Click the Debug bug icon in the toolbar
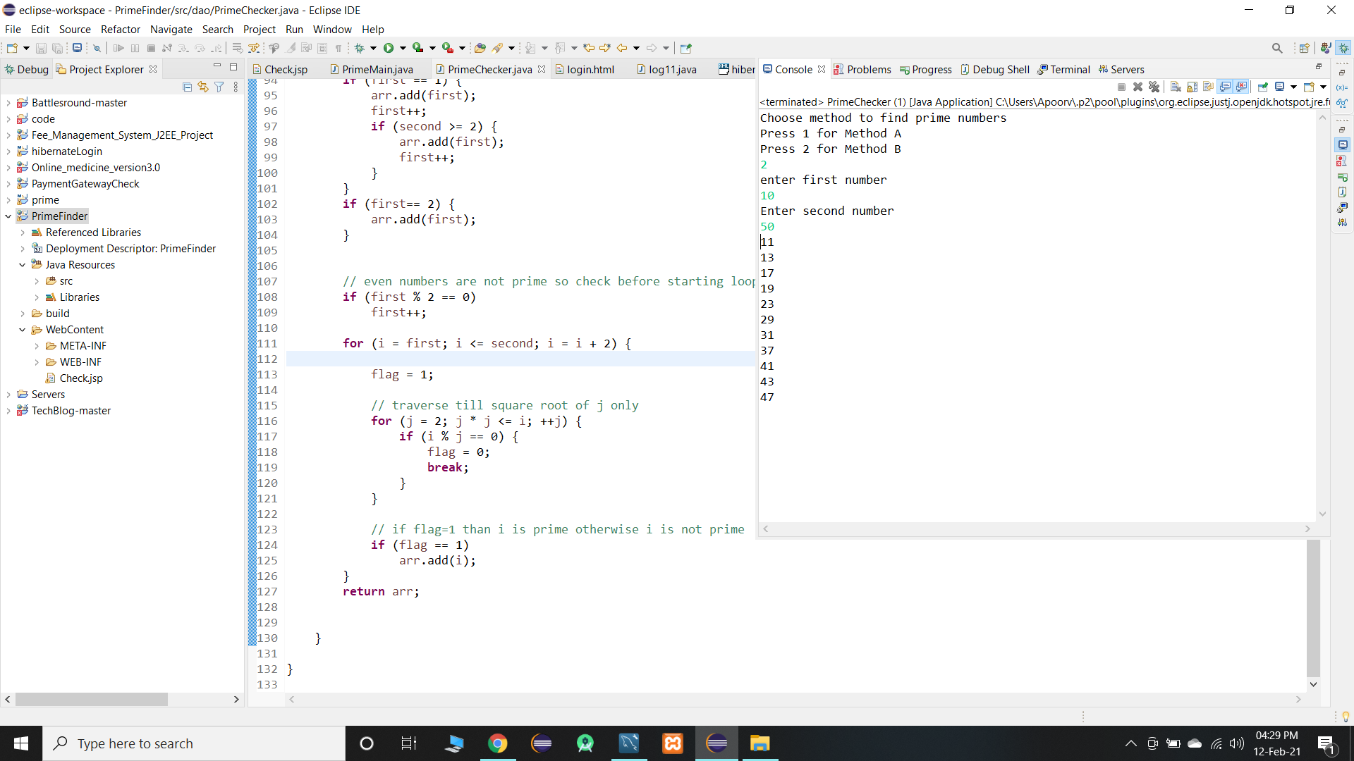The width and height of the screenshot is (1354, 761). click(360, 48)
